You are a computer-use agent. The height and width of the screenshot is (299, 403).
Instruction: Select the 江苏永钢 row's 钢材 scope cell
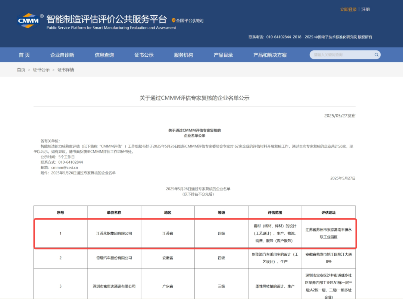(x=275, y=233)
